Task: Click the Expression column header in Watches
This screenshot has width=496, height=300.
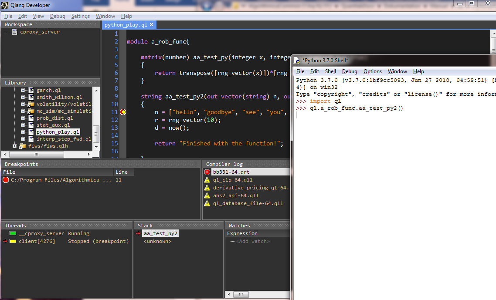Action: coord(258,234)
